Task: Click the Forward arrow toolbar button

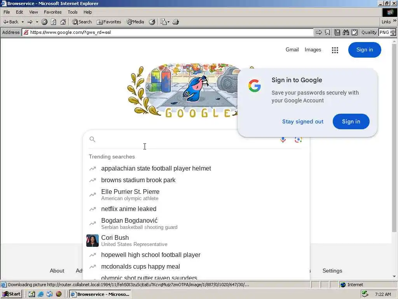Action: tap(30, 22)
